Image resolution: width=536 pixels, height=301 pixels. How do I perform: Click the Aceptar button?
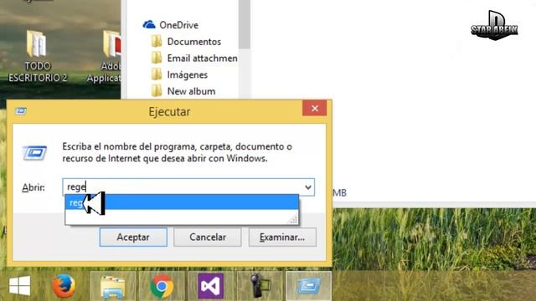pos(133,237)
